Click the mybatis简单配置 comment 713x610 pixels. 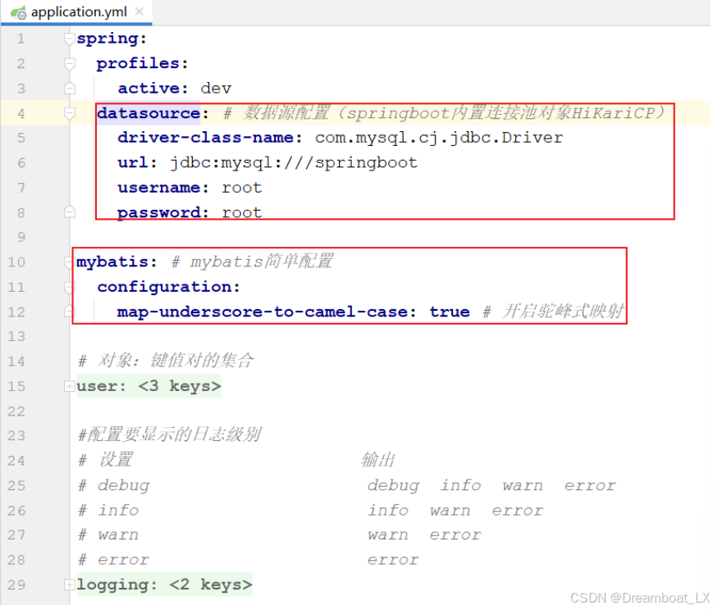tap(253, 262)
